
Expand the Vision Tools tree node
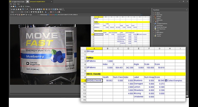[x=153, y=15]
